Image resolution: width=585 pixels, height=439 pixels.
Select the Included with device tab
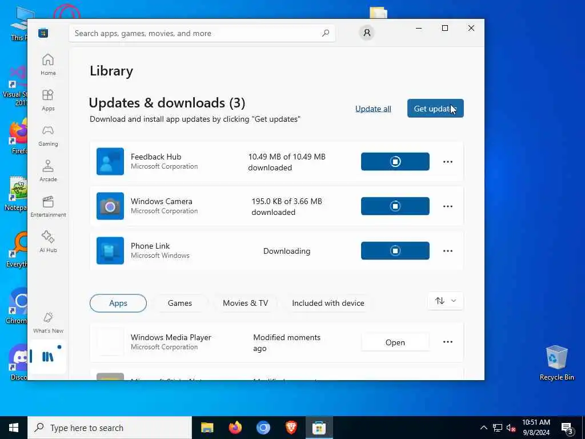tap(328, 303)
